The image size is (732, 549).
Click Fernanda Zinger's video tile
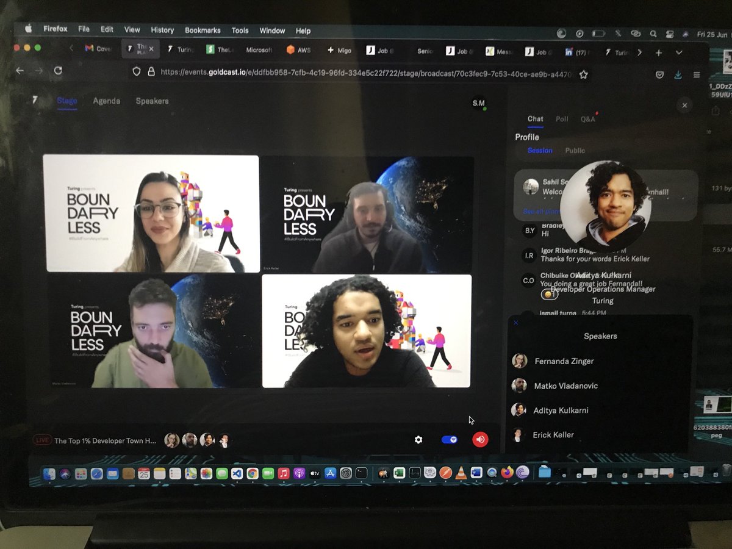click(x=151, y=213)
